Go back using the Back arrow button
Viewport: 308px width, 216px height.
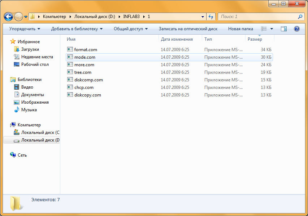[x=8, y=17]
